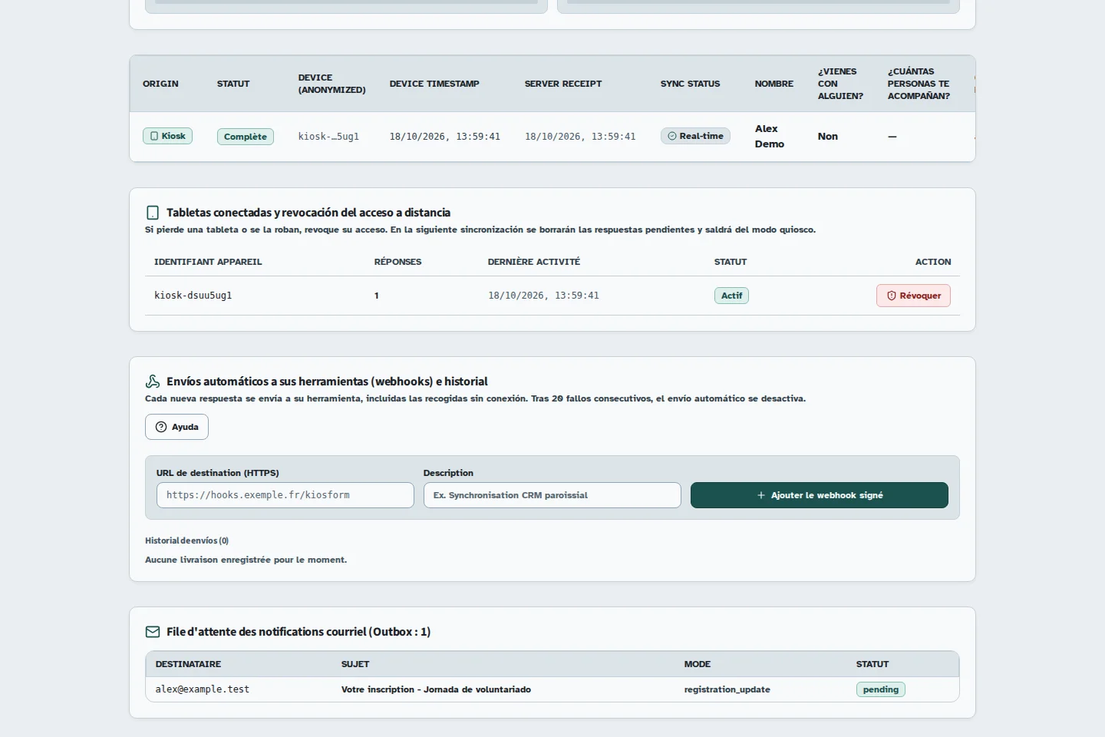Click the envelope icon beside File d'attente heading
The width and height of the screenshot is (1105, 737).
pos(153,632)
